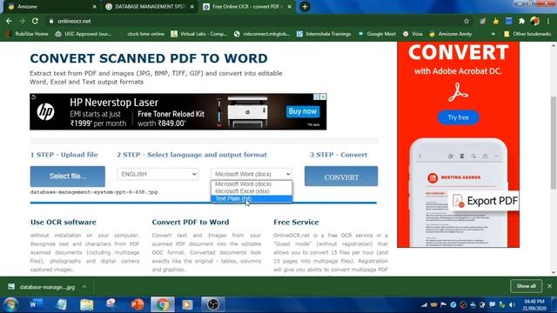Click the thumbs-up extension icon

495,21
